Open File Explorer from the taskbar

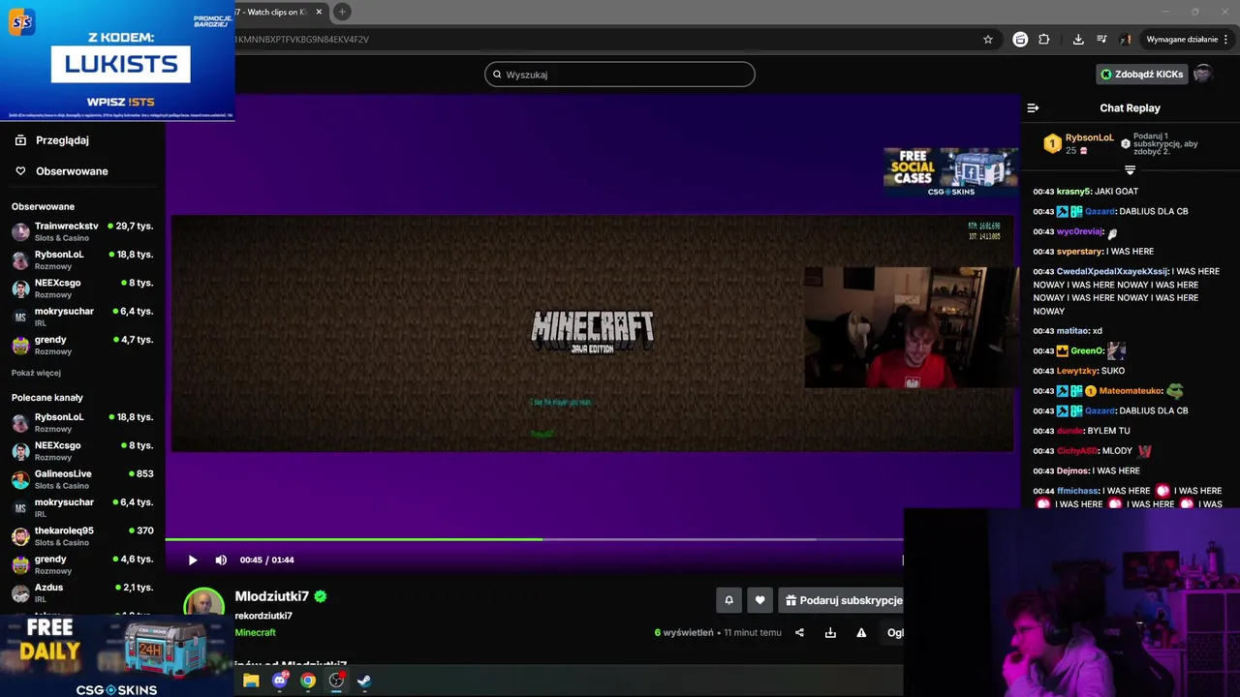point(251,681)
